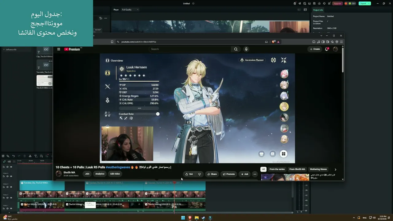
Task: Open more actions ellipsis under the video
Action: coord(255,174)
